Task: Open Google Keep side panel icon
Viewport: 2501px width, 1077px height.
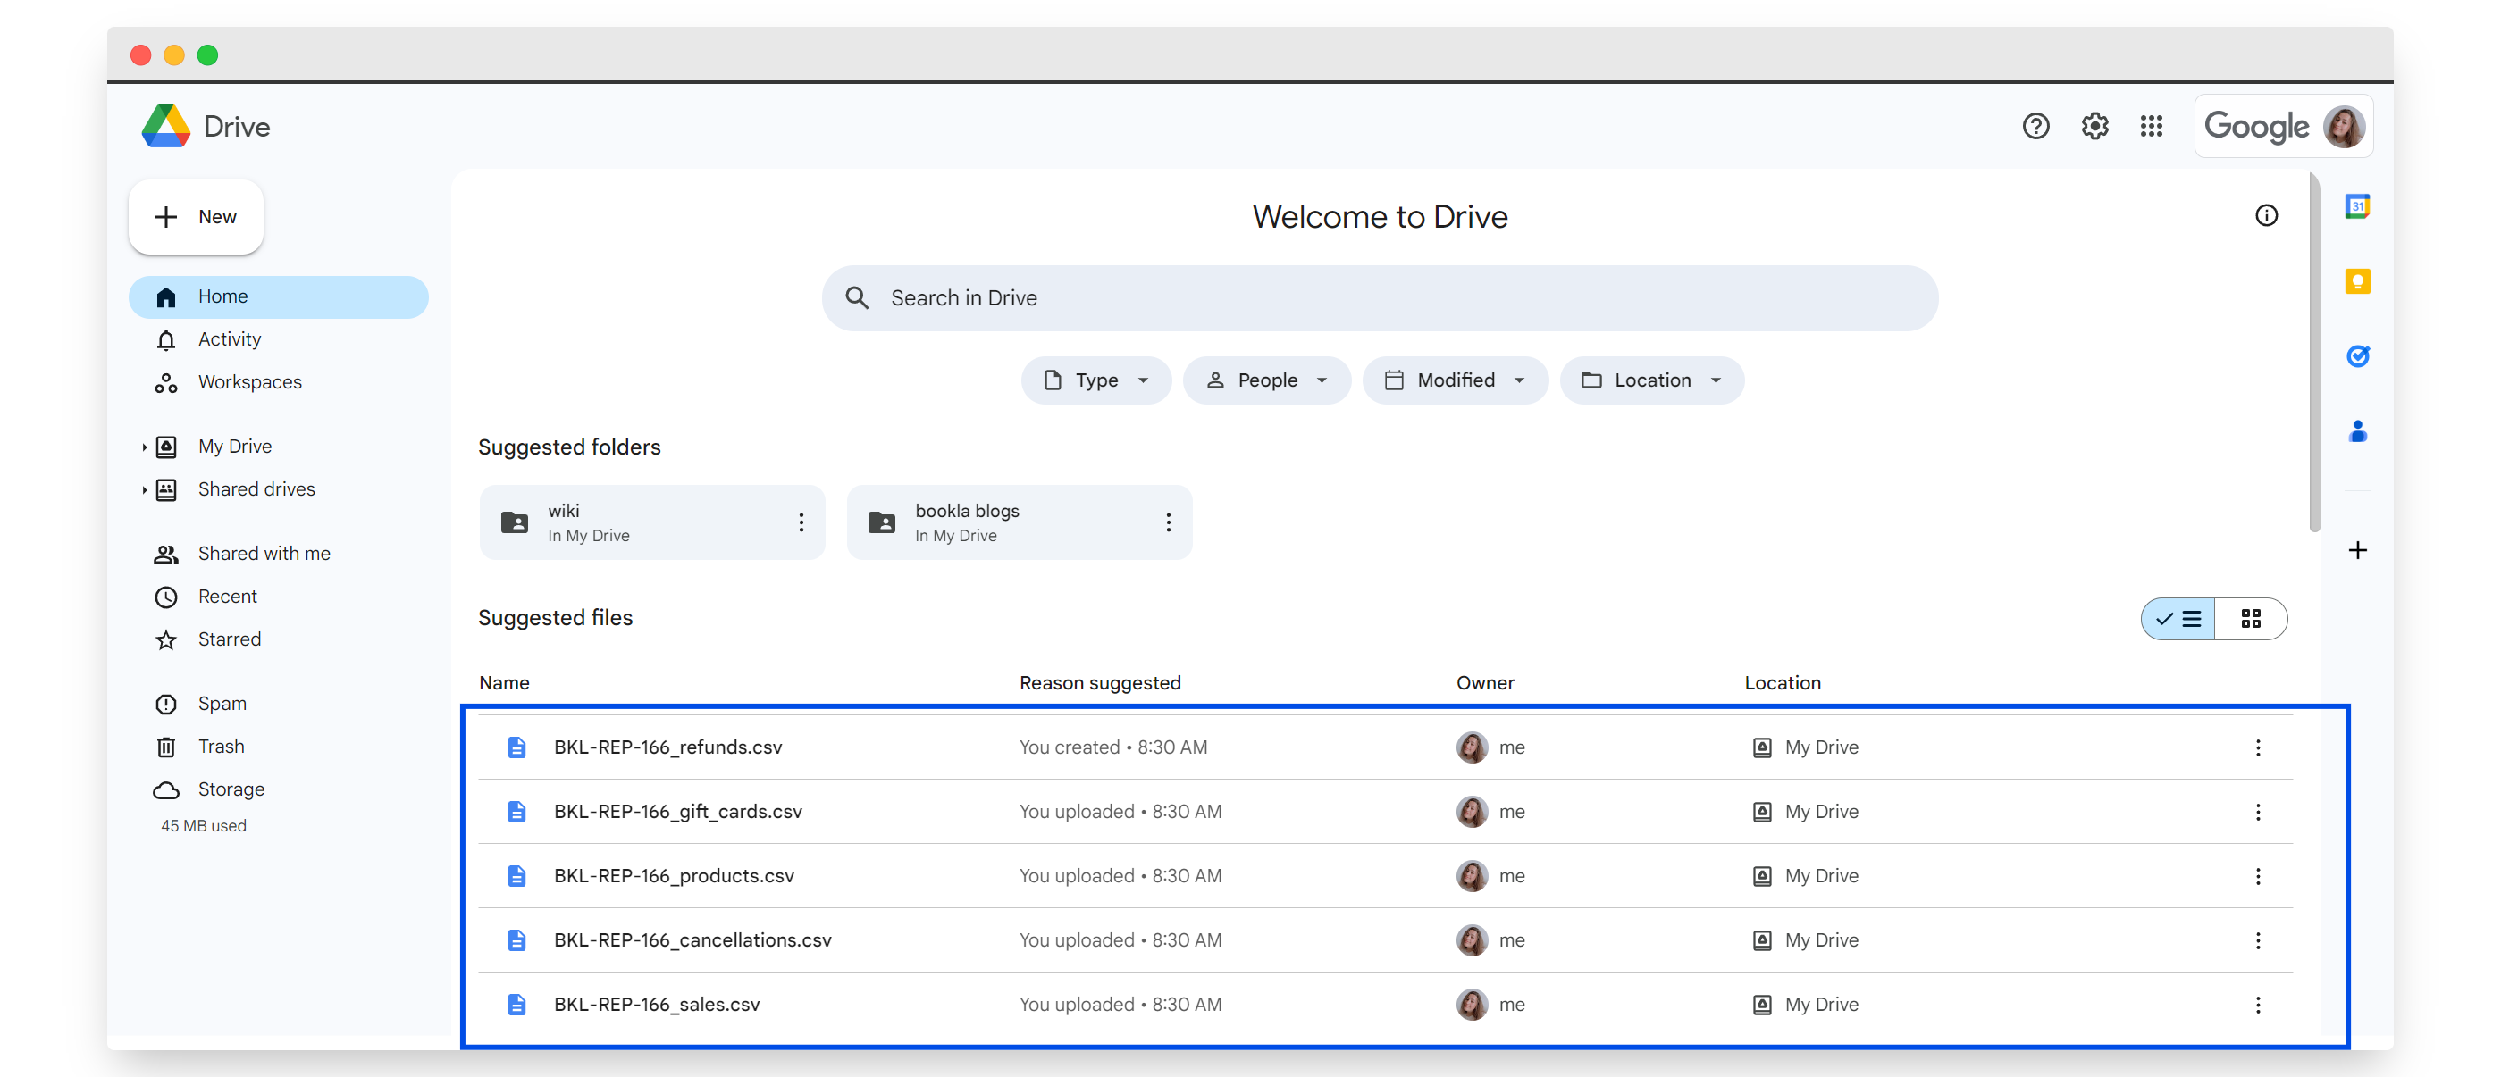Action: tap(2356, 281)
